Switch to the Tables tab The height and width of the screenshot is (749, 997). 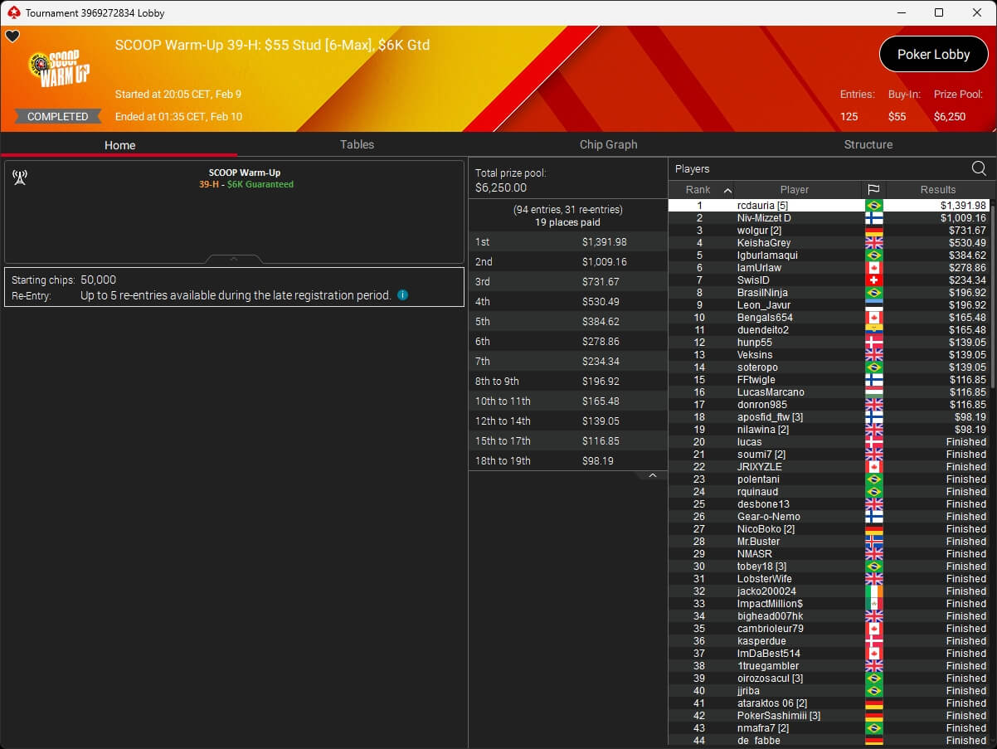click(x=357, y=144)
